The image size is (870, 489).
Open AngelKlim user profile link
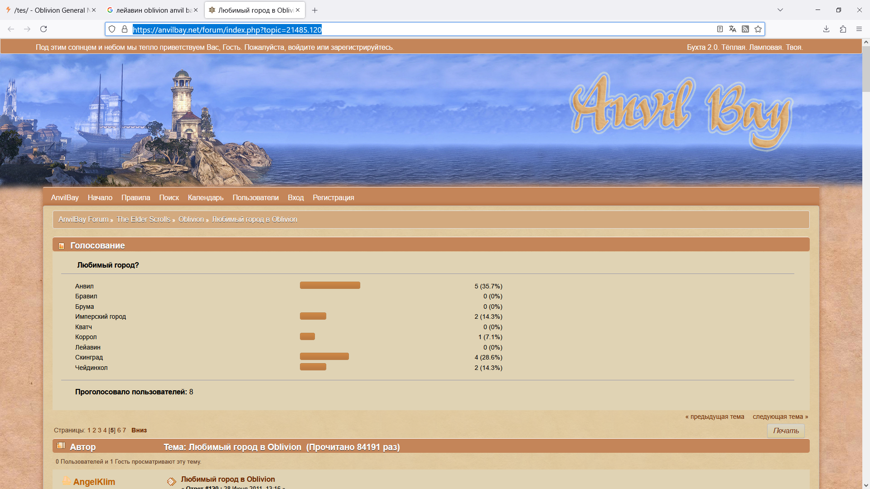(94, 482)
